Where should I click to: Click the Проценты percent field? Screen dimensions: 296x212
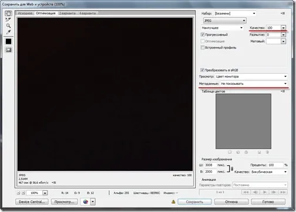coord(275,165)
